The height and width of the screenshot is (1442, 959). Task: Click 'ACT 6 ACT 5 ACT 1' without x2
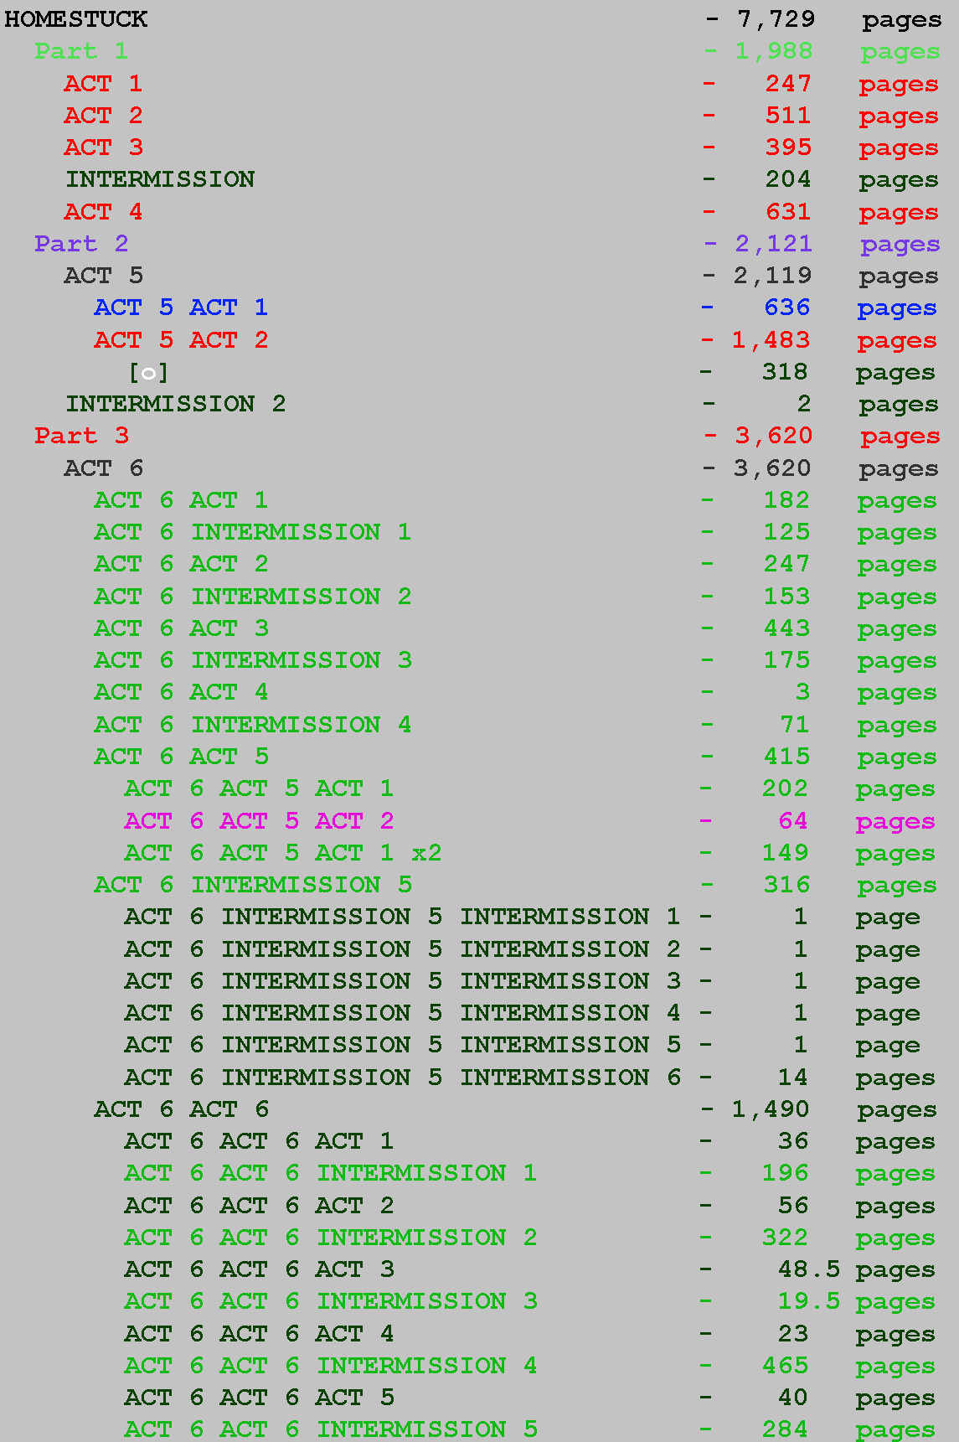(x=259, y=788)
